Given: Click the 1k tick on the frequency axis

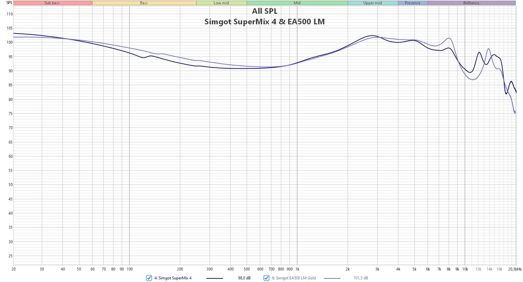Looking at the screenshot, I should pos(297,269).
